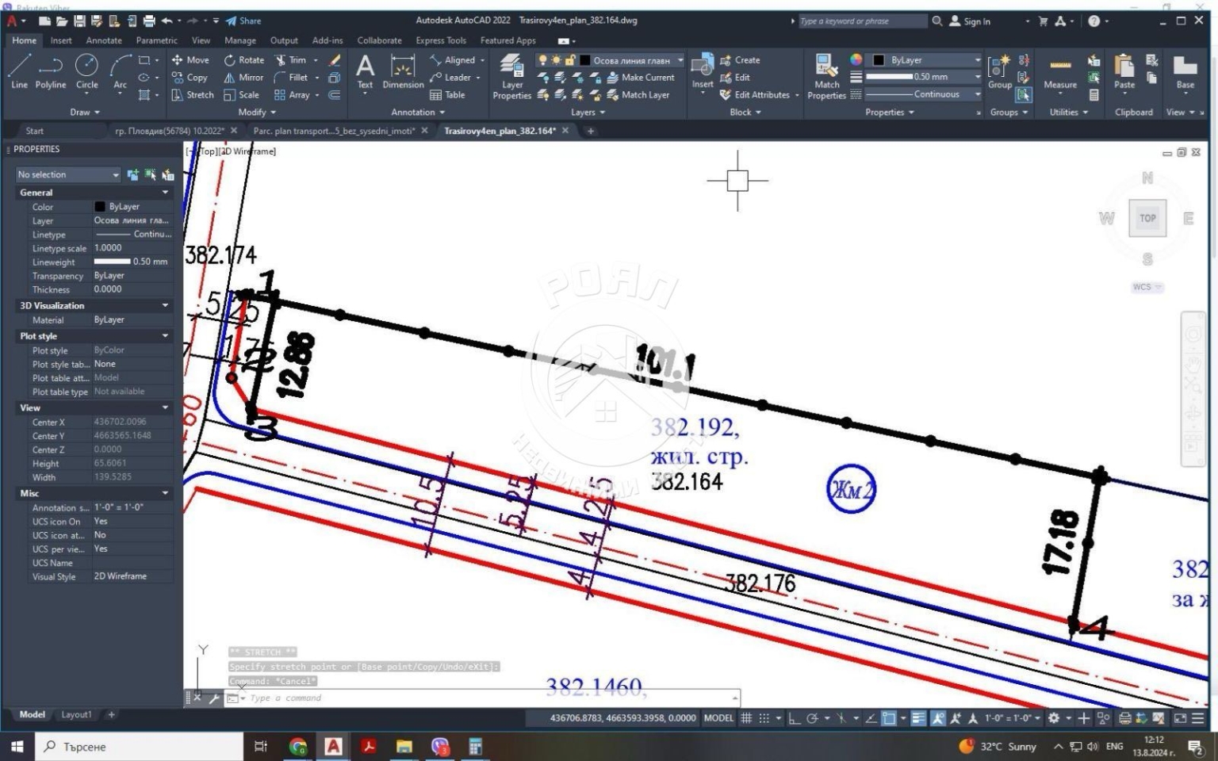Toggle the drawing grid display in status bar
Viewport: 1218px width, 761px height.
(x=746, y=718)
